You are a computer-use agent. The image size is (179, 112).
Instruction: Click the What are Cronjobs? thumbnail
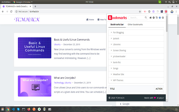pyautogui.click(x=34, y=86)
